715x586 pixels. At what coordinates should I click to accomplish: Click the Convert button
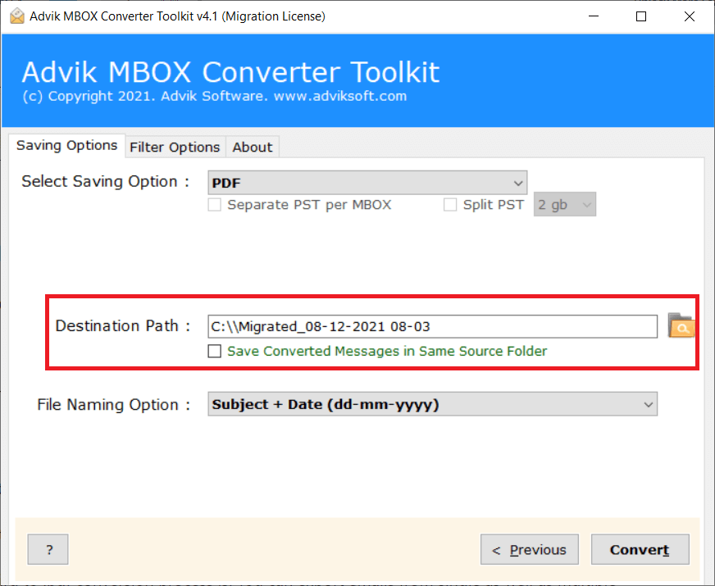pyautogui.click(x=640, y=550)
